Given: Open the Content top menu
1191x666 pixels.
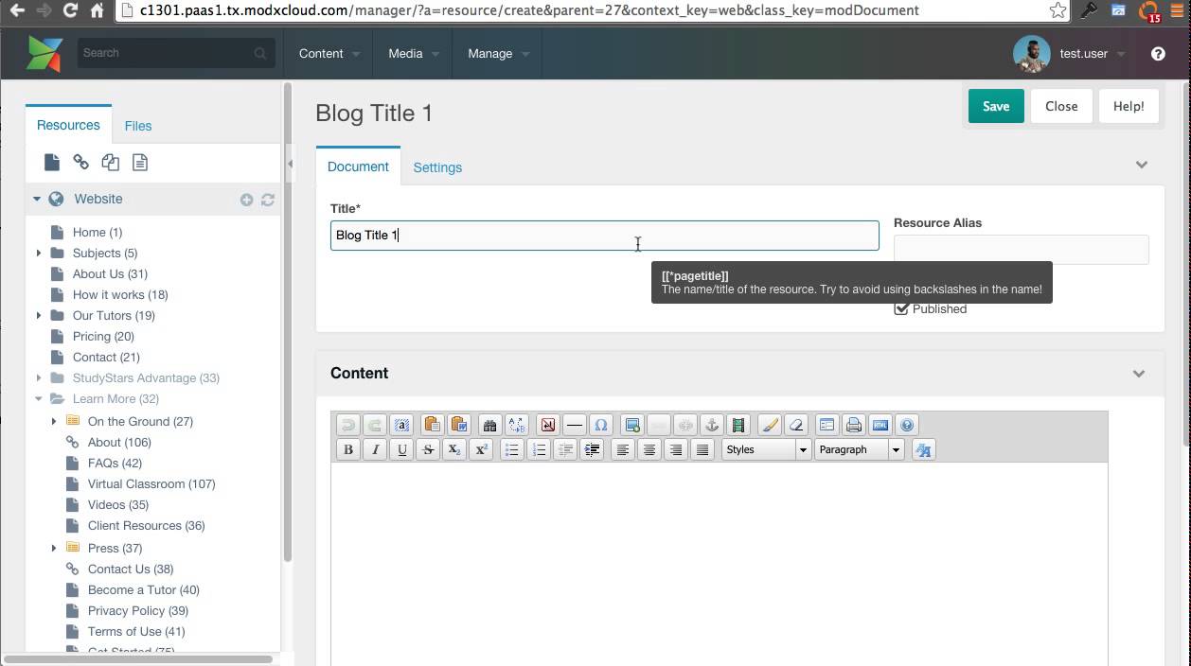Looking at the screenshot, I should (x=329, y=54).
